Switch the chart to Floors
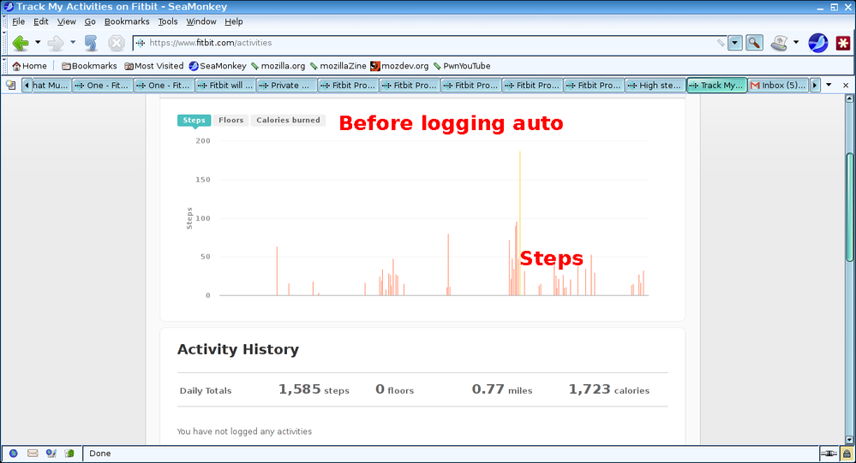Viewport: 856px width, 463px height. click(x=231, y=120)
